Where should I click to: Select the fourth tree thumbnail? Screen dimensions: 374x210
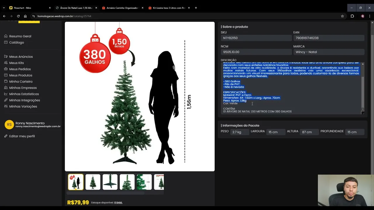coord(127,182)
